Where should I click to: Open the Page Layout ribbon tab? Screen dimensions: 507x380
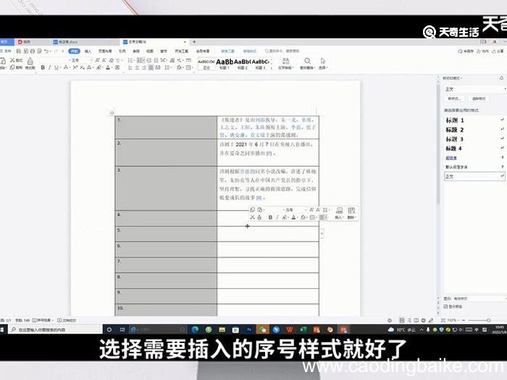coord(105,51)
